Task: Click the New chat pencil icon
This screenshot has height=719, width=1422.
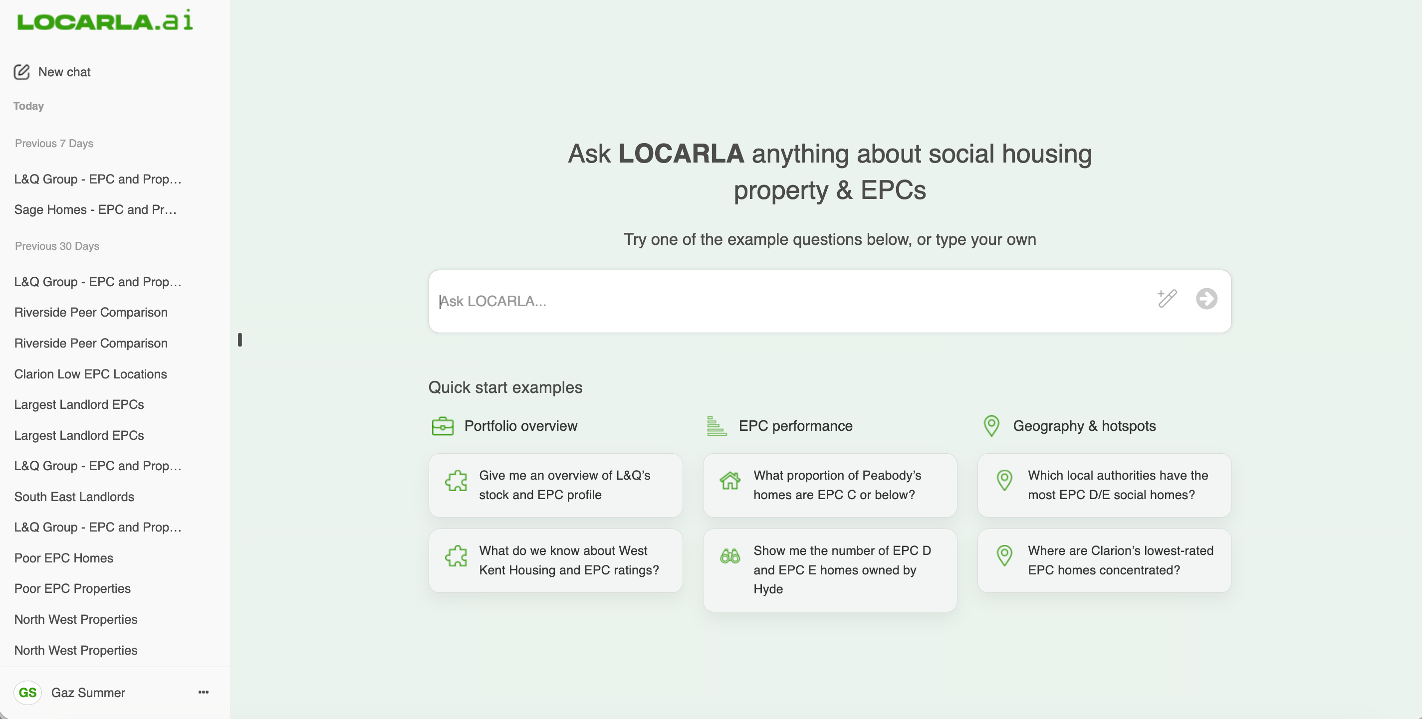Action: click(x=21, y=72)
